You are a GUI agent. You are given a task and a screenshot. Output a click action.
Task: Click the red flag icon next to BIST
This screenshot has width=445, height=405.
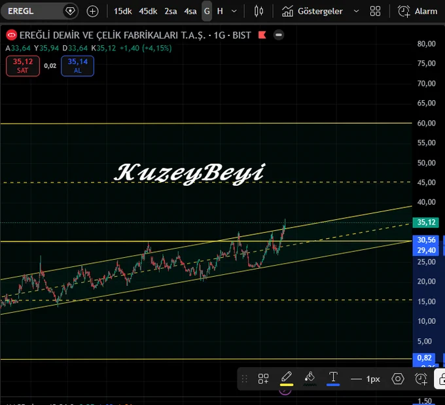[262, 35]
